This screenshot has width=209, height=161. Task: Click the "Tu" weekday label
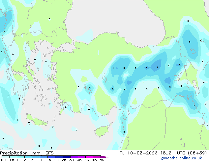[x=122, y=153]
